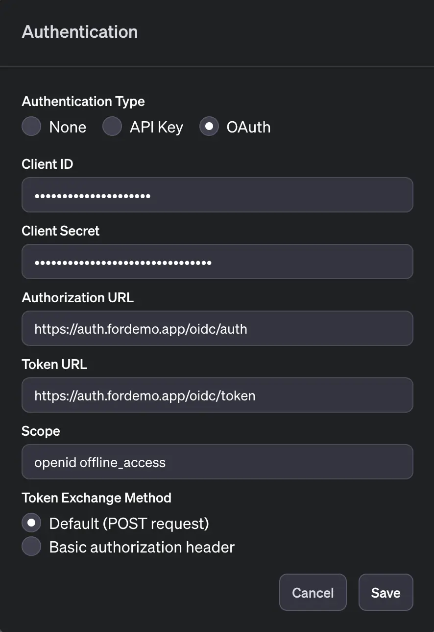Click the Authorization URL text field
This screenshot has height=632, width=434.
(217, 328)
